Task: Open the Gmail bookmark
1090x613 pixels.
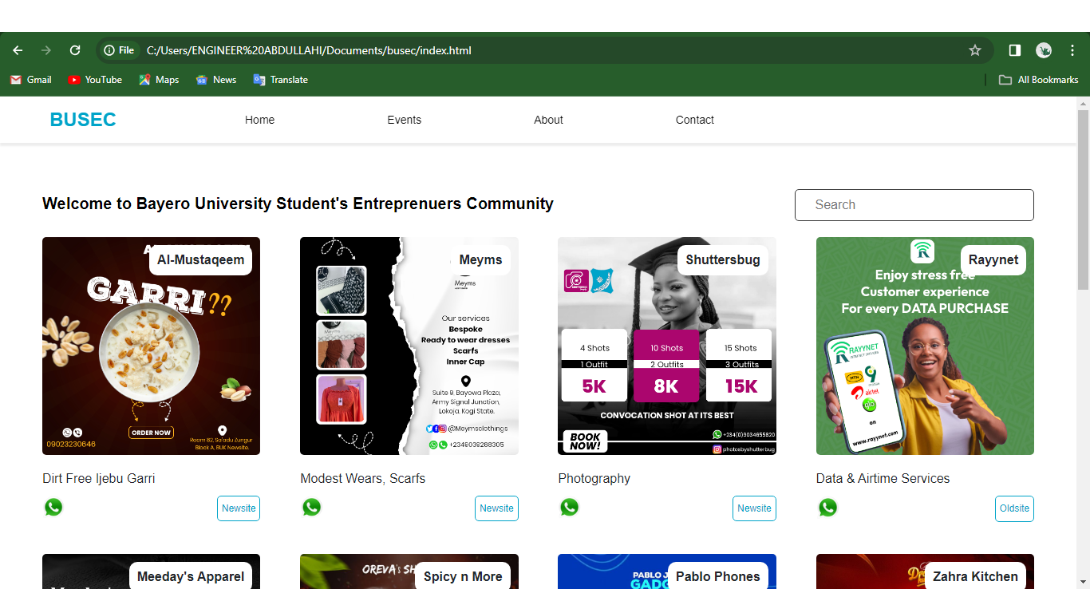Action: pos(31,80)
